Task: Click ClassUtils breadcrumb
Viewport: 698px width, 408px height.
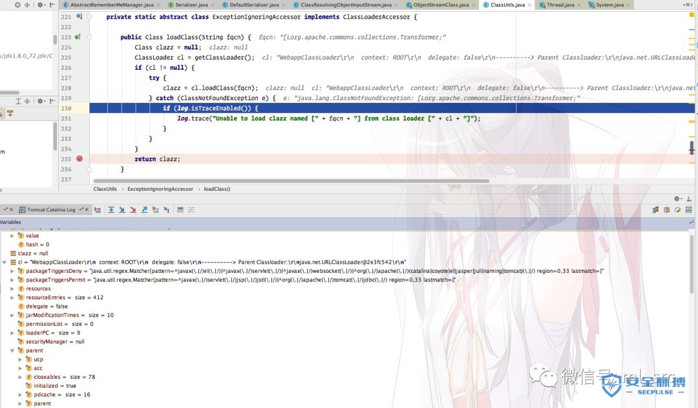Action: click(105, 189)
